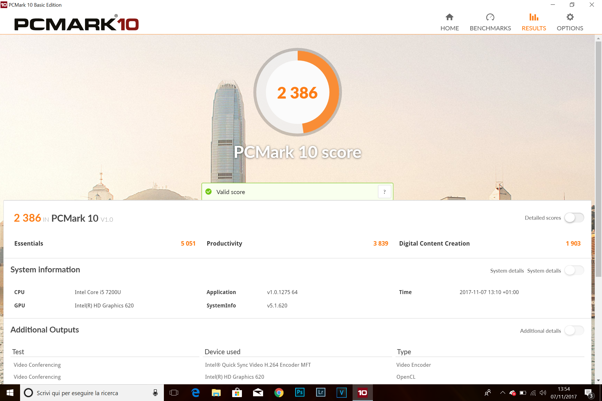Enable the Detailed scores toggle
The width and height of the screenshot is (602, 401).
(x=574, y=218)
